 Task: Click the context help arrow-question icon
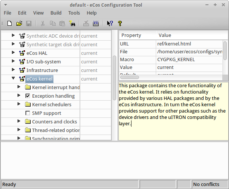[110, 23]
